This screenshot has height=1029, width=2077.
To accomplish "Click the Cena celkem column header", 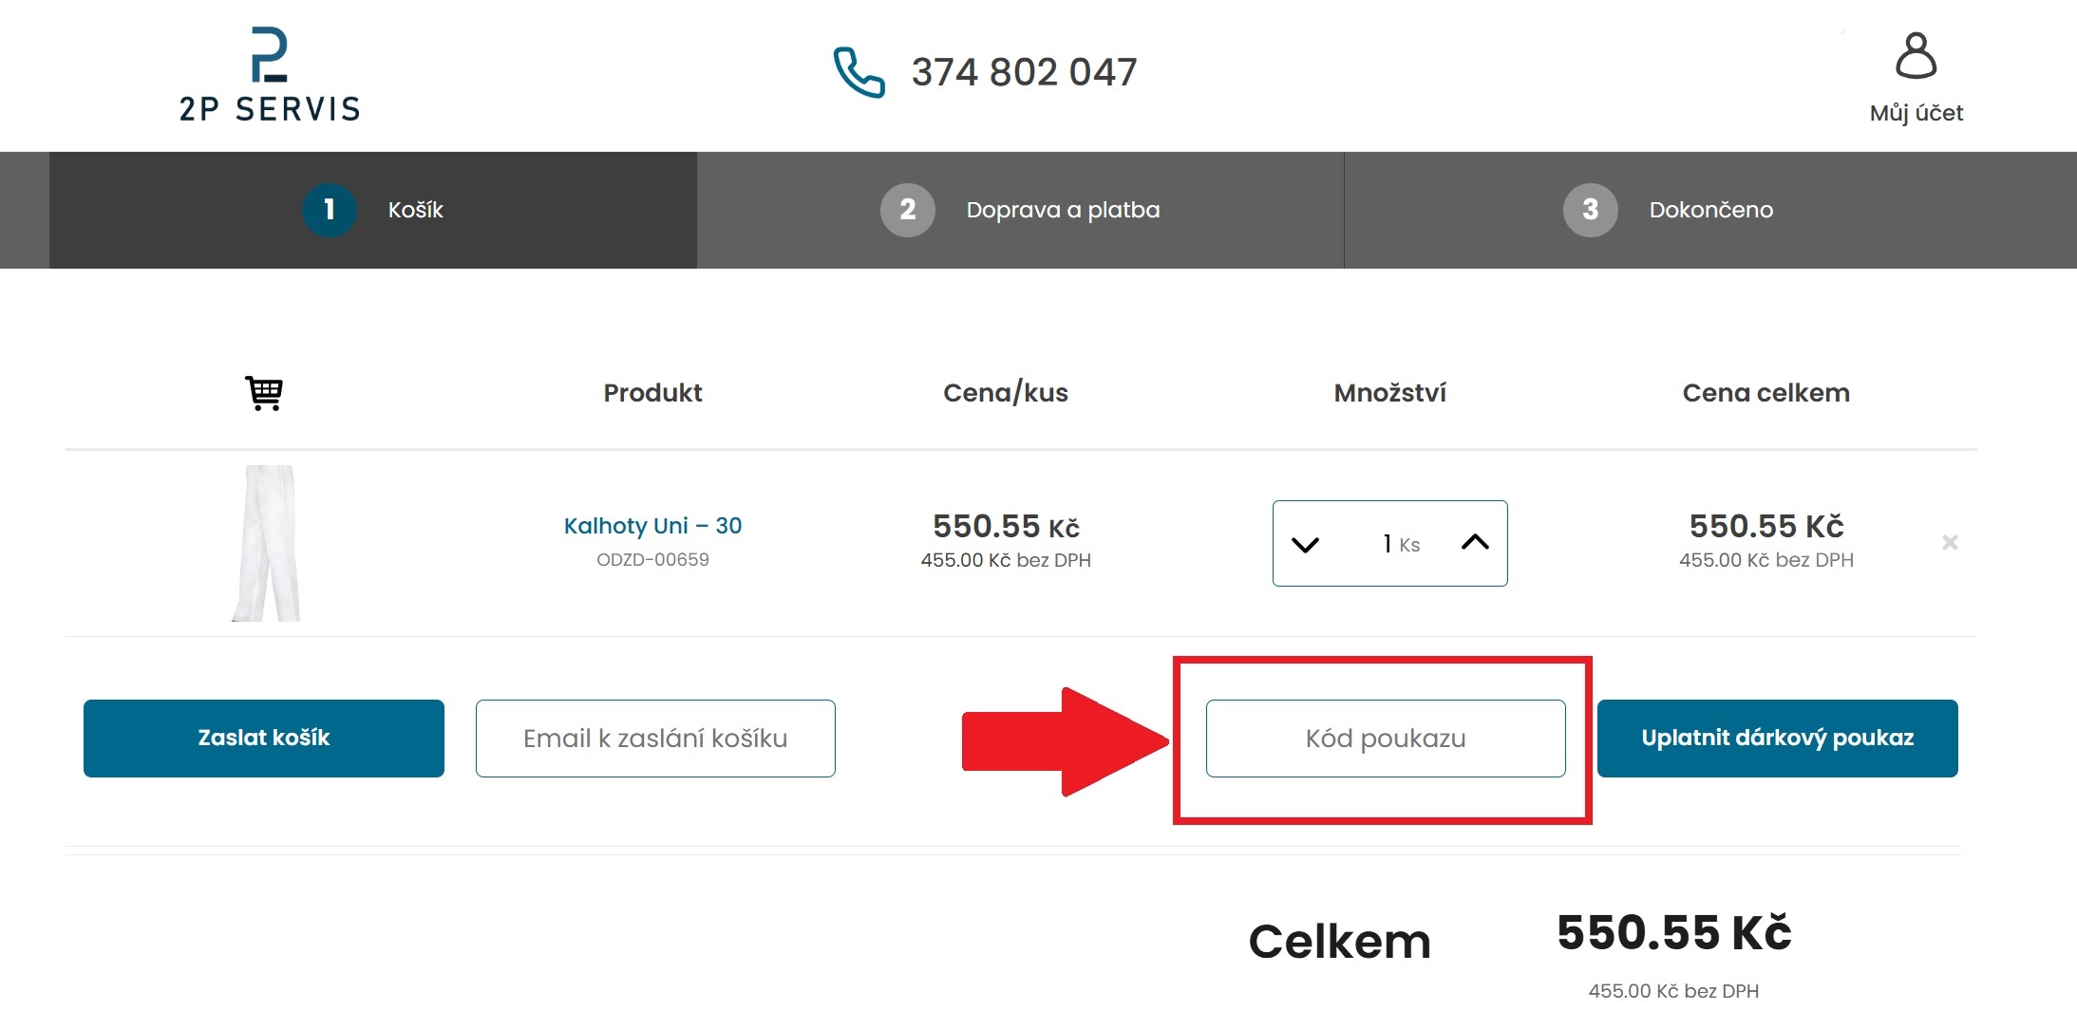I will point(1765,392).
